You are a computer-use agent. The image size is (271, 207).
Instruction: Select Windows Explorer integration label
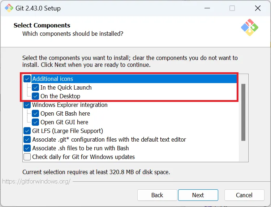pos(70,105)
